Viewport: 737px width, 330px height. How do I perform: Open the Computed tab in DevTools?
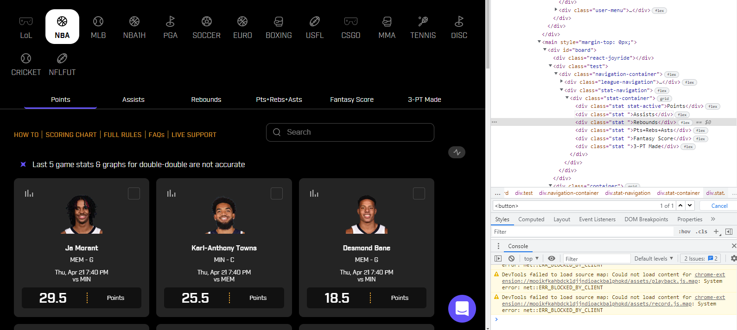tap(531, 219)
